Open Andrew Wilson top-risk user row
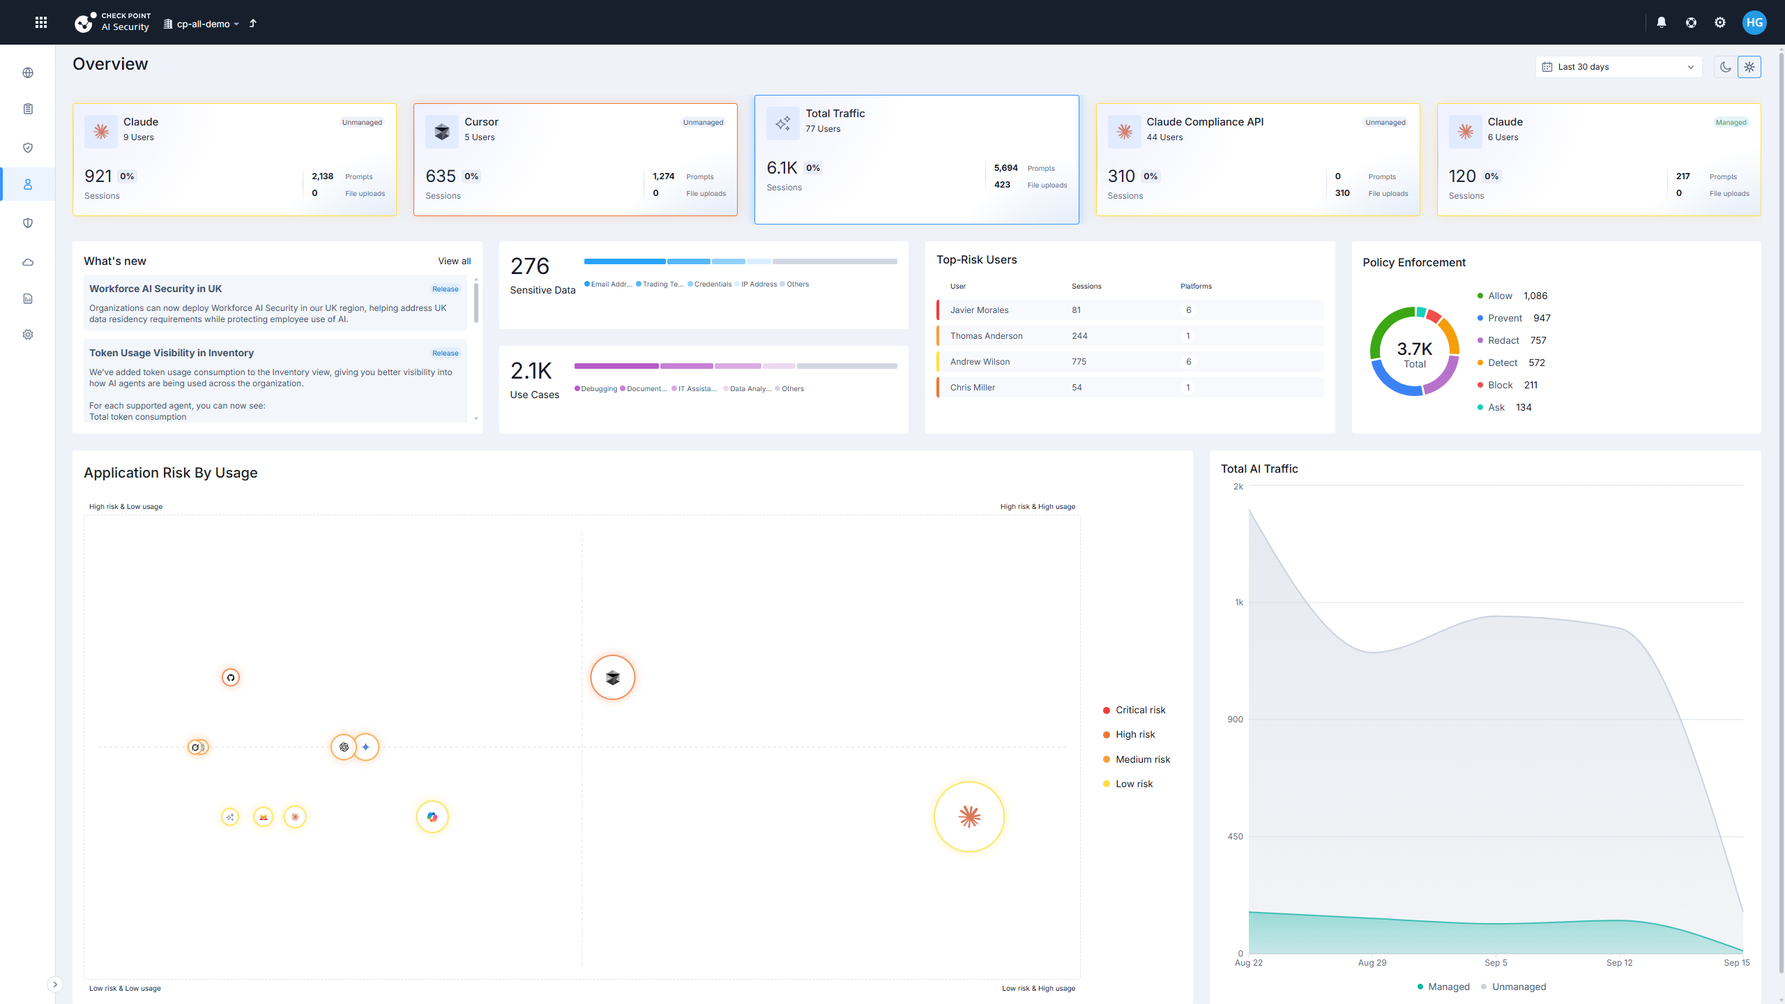The height and width of the screenshot is (1004, 1785). coord(1130,362)
